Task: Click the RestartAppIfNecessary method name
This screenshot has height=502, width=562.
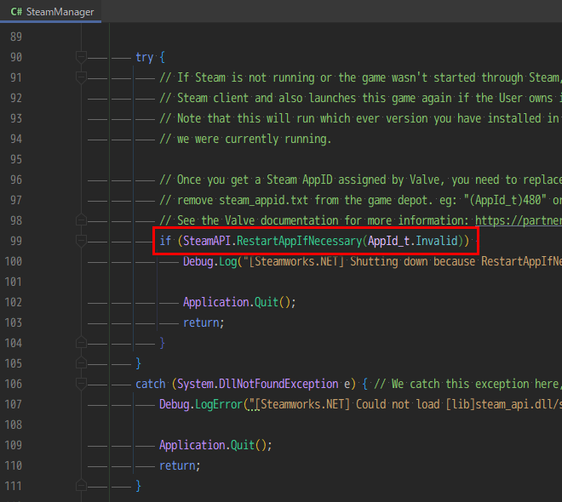Action: (x=299, y=241)
